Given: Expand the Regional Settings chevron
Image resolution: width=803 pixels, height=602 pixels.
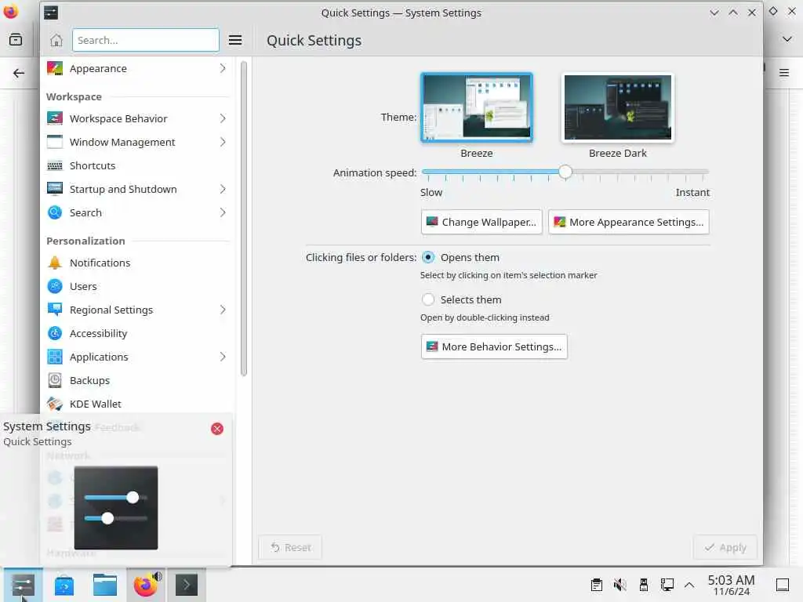Looking at the screenshot, I should pos(223,310).
